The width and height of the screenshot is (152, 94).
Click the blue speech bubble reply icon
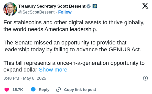[33, 90]
